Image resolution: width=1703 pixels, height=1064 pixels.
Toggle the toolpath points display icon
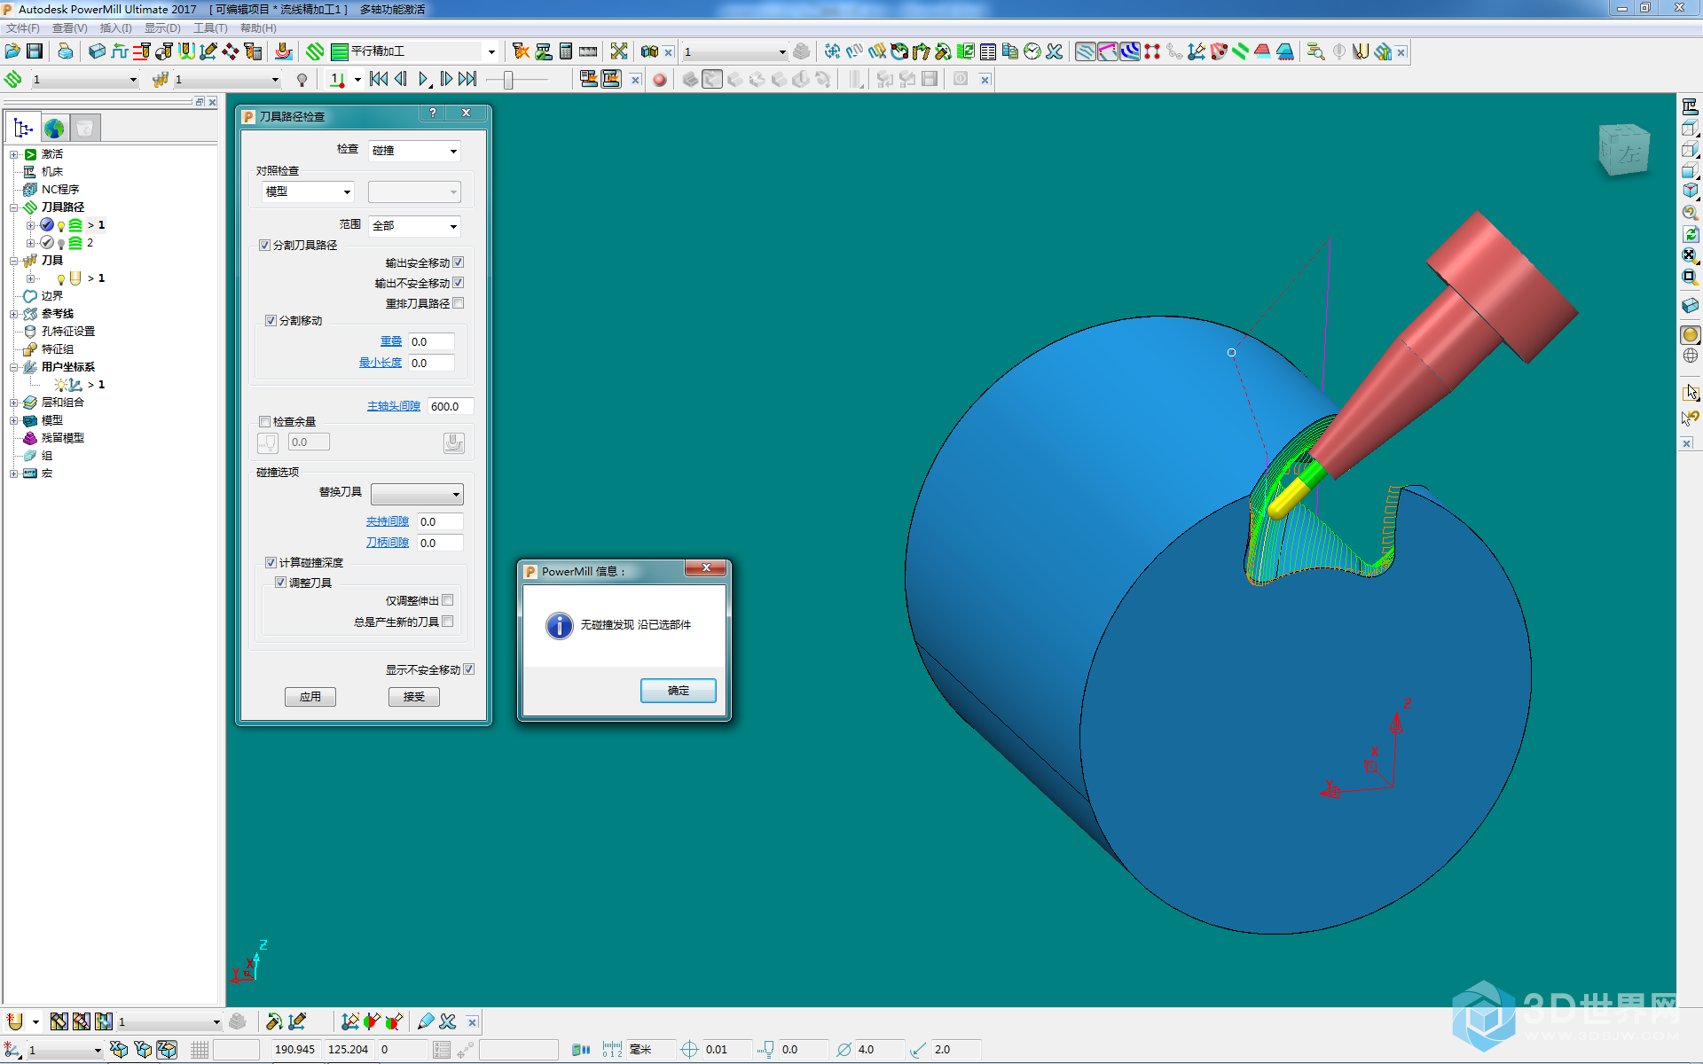1152,51
